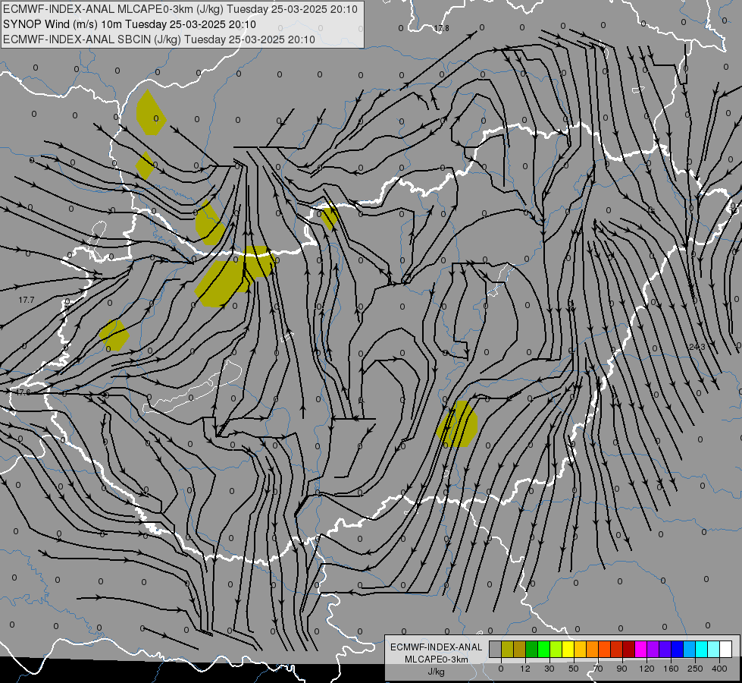Image resolution: width=742 pixels, height=683 pixels.
Task: Choose the sky blue swatch before 250
Action: click(x=689, y=649)
